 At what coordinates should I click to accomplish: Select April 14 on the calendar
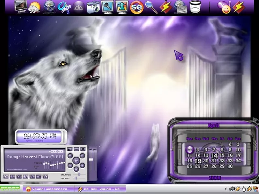tap(214, 155)
